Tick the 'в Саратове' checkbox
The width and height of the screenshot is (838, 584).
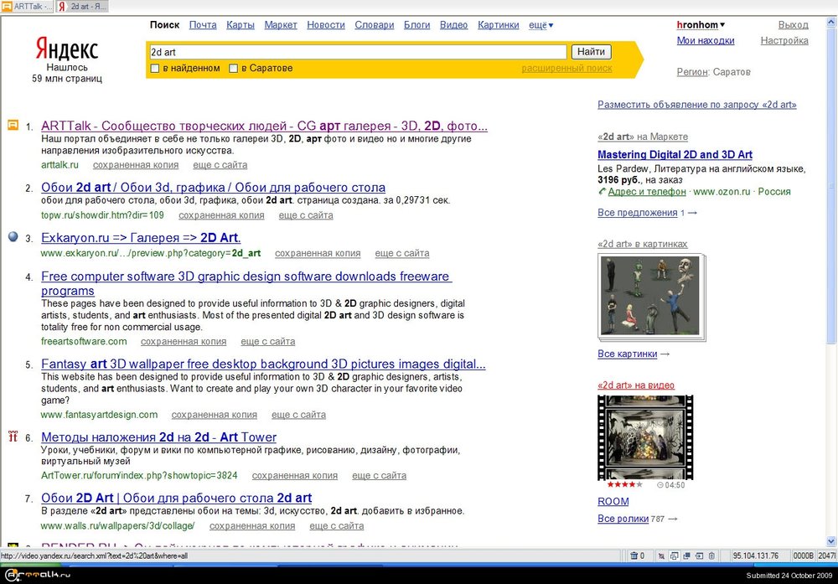coord(234,69)
